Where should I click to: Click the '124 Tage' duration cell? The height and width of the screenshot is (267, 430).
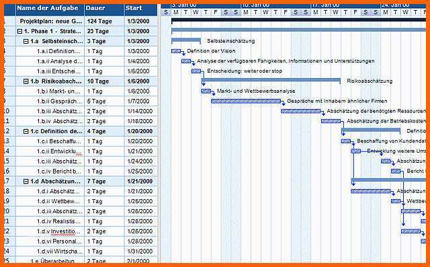[x=104, y=21]
